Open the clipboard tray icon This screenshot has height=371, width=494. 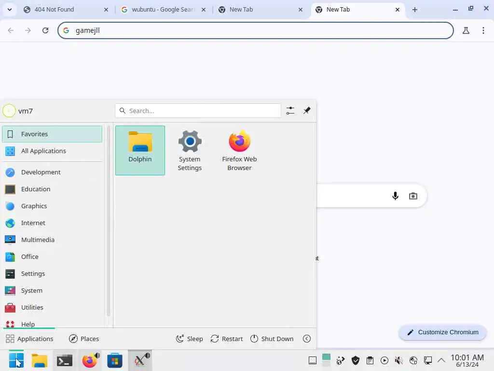(370, 360)
